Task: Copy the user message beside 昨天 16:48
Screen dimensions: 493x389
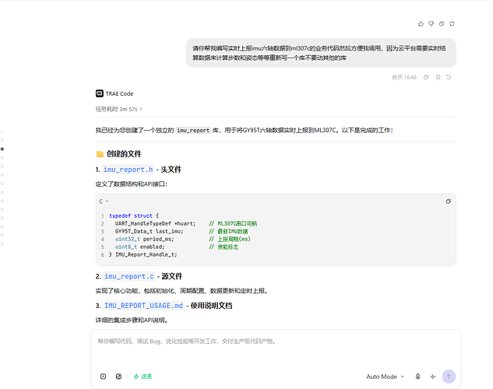Action: pyautogui.click(x=426, y=77)
